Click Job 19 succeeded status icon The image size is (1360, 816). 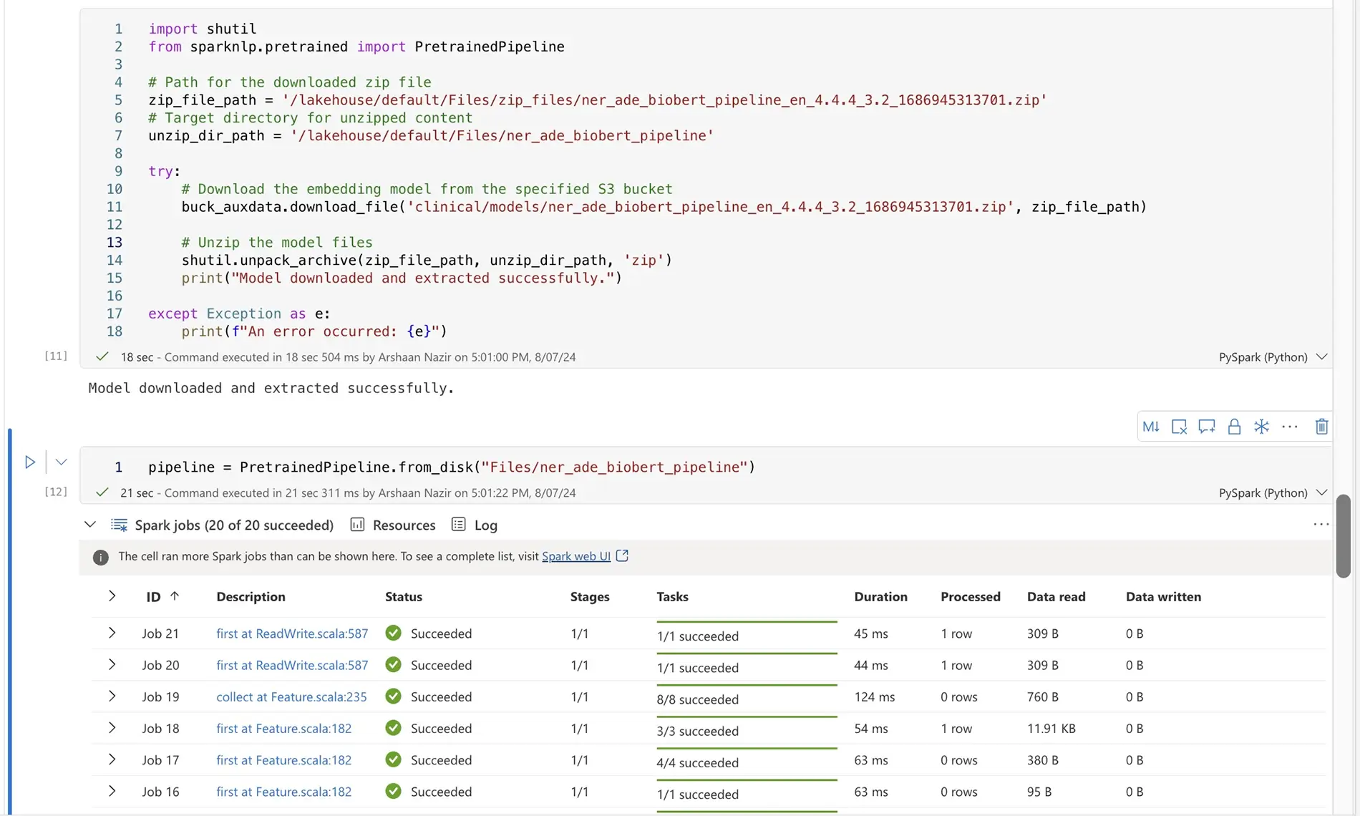tap(393, 696)
